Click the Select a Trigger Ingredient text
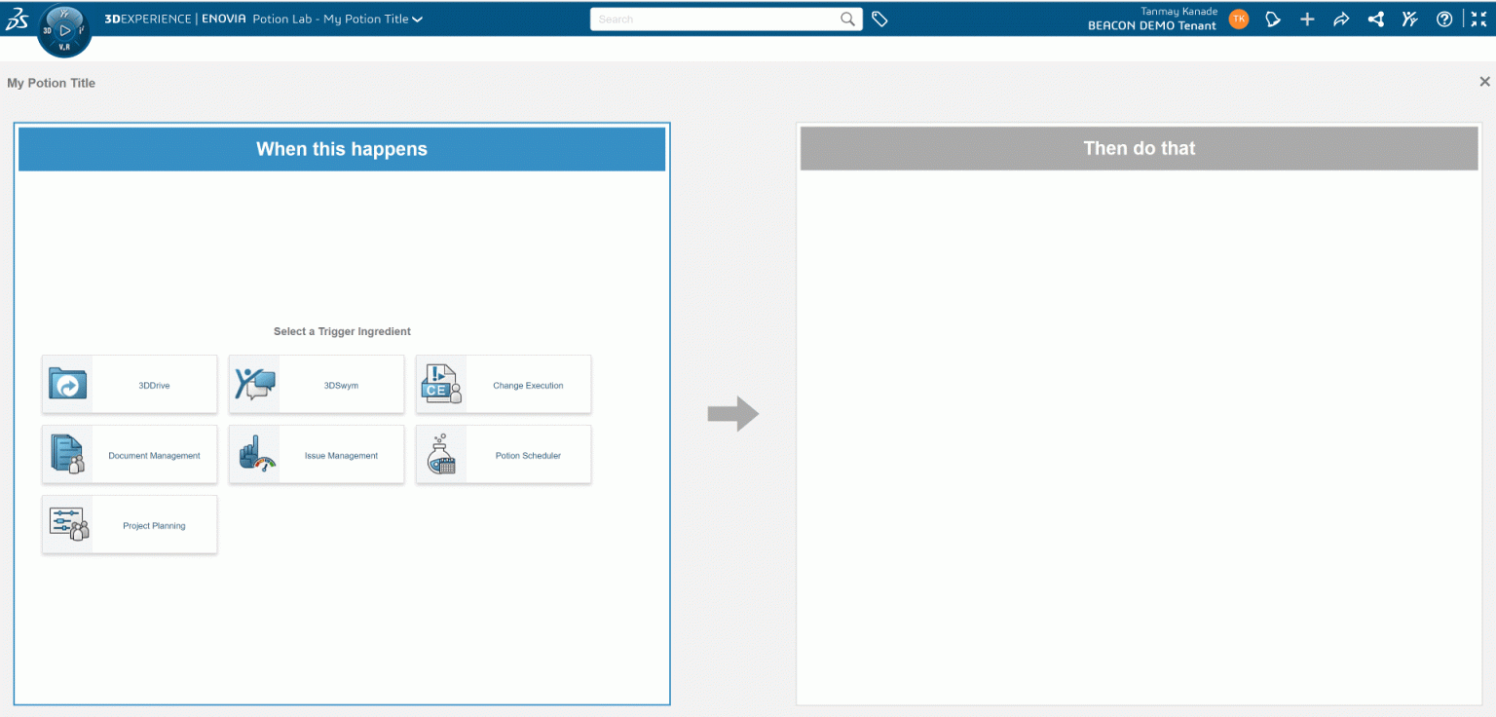The width and height of the screenshot is (1496, 717). [342, 331]
